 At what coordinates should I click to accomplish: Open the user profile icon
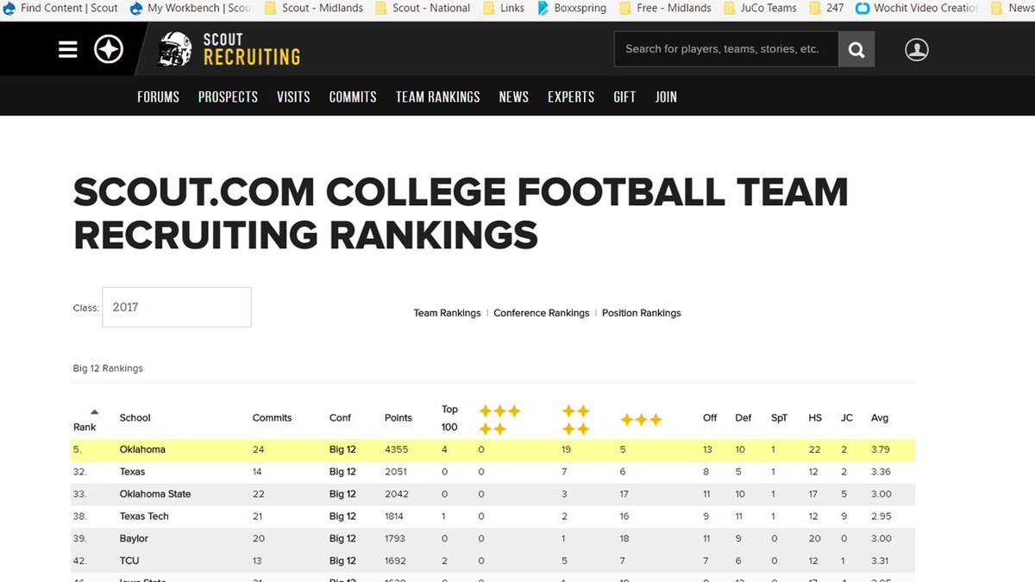coord(917,49)
